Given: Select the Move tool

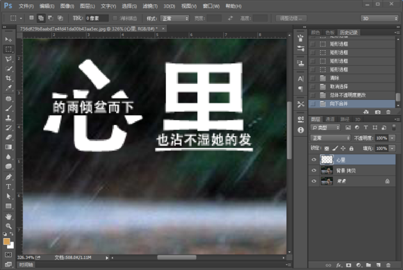Looking at the screenshot, I should pyautogui.click(x=8, y=40).
